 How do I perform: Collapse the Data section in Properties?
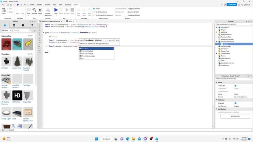(x=217, y=82)
